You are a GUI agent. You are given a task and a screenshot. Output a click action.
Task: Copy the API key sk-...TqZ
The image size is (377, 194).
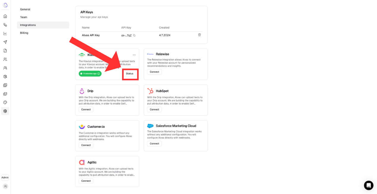point(134,36)
